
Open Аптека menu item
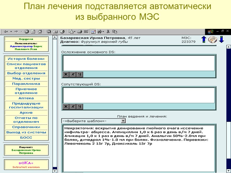(26, 98)
